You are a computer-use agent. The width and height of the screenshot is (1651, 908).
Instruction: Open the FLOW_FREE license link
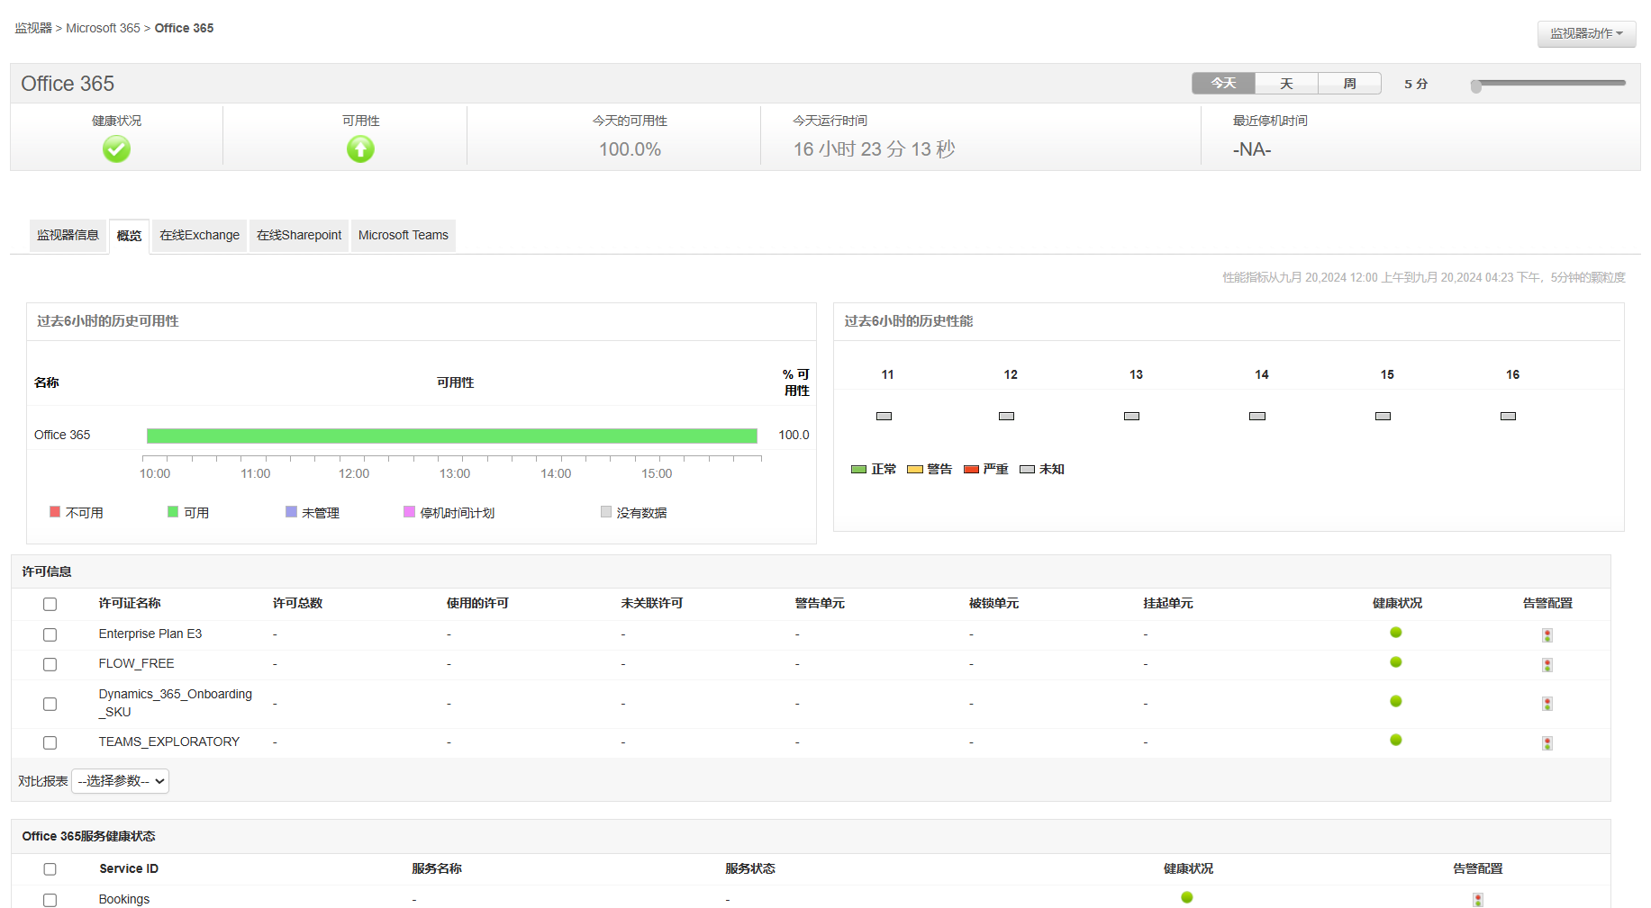tap(137, 663)
